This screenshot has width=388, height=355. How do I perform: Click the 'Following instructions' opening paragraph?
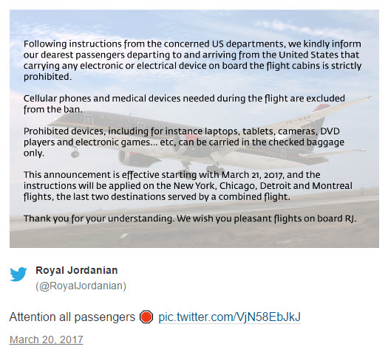(192, 61)
